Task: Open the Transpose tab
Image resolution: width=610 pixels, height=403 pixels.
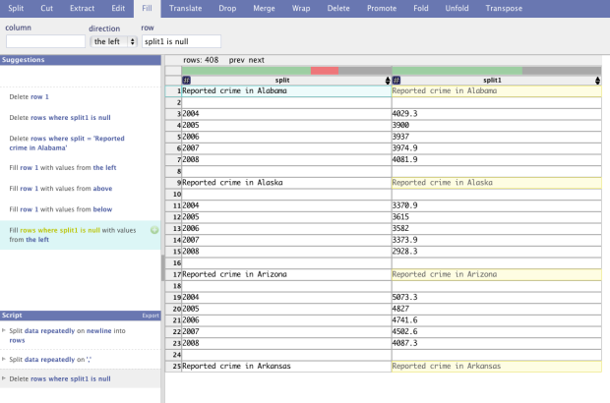Action: (x=504, y=8)
